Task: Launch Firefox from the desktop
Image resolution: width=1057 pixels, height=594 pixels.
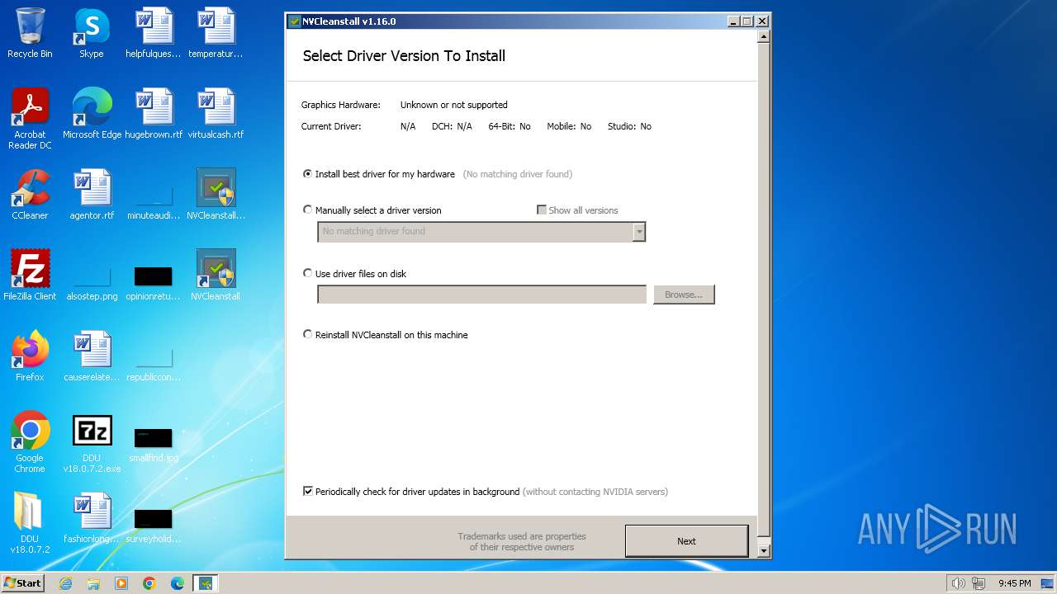Action: (30, 356)
